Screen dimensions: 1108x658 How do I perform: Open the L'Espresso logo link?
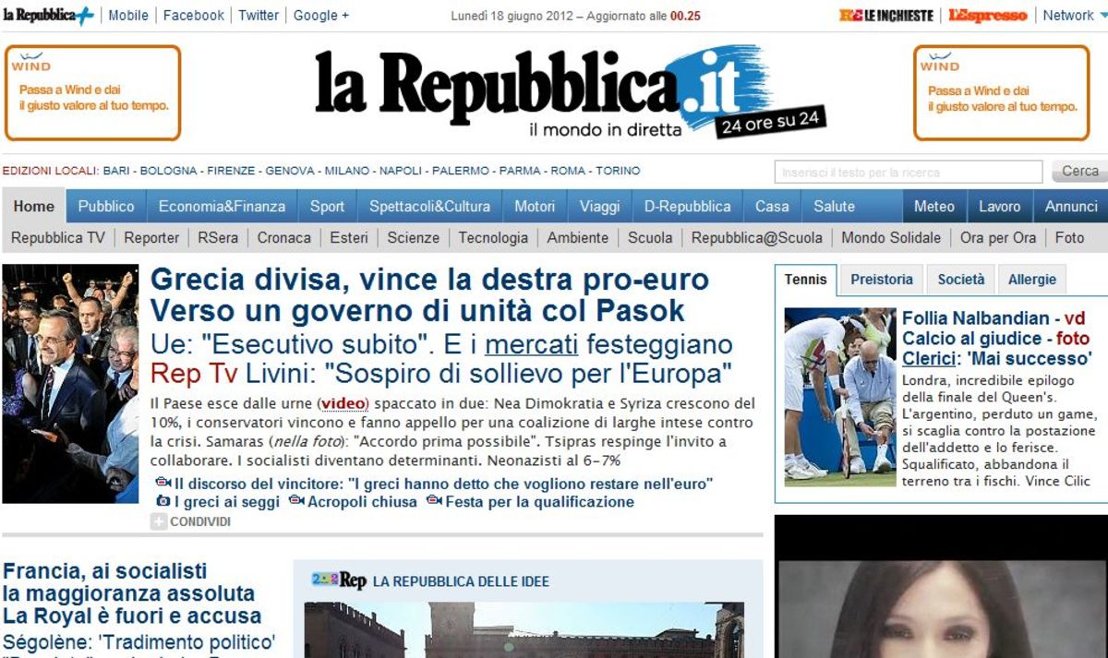pyautogui.click(x=988, y=16)
